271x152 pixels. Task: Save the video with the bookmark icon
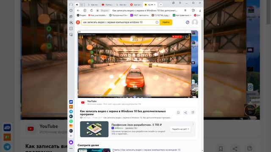click(x=178, y=113)
